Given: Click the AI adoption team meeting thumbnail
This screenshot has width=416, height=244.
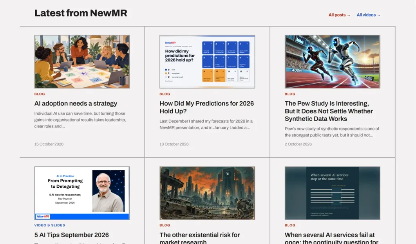Looking at the screenshot, I should [x=82, y=61].
